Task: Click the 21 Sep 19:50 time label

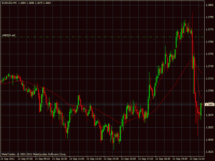Action: click(180, 159)
